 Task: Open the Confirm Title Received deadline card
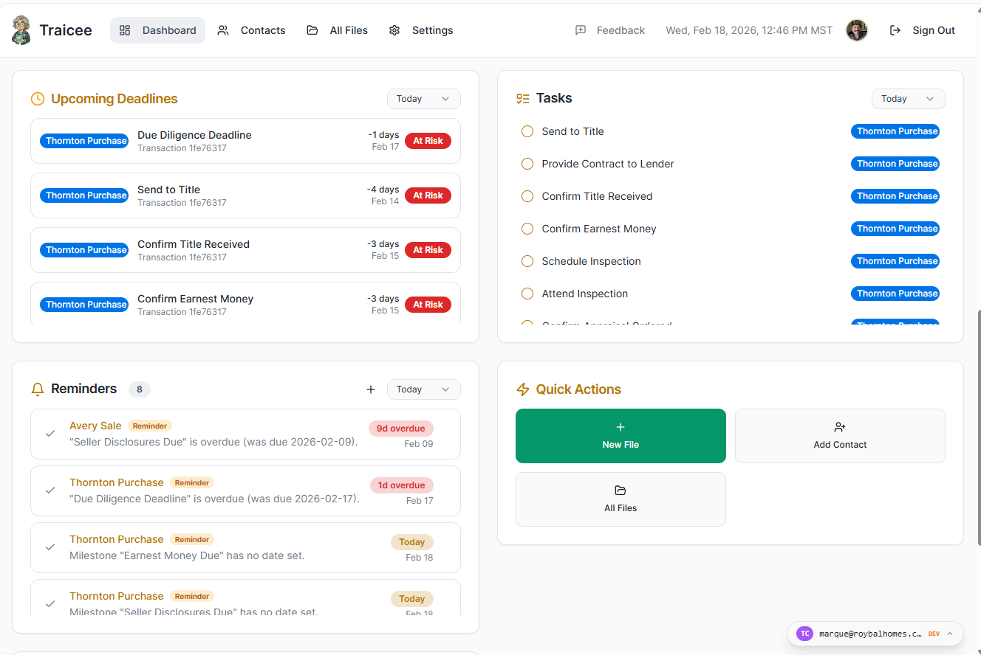(x=245, y=250)
